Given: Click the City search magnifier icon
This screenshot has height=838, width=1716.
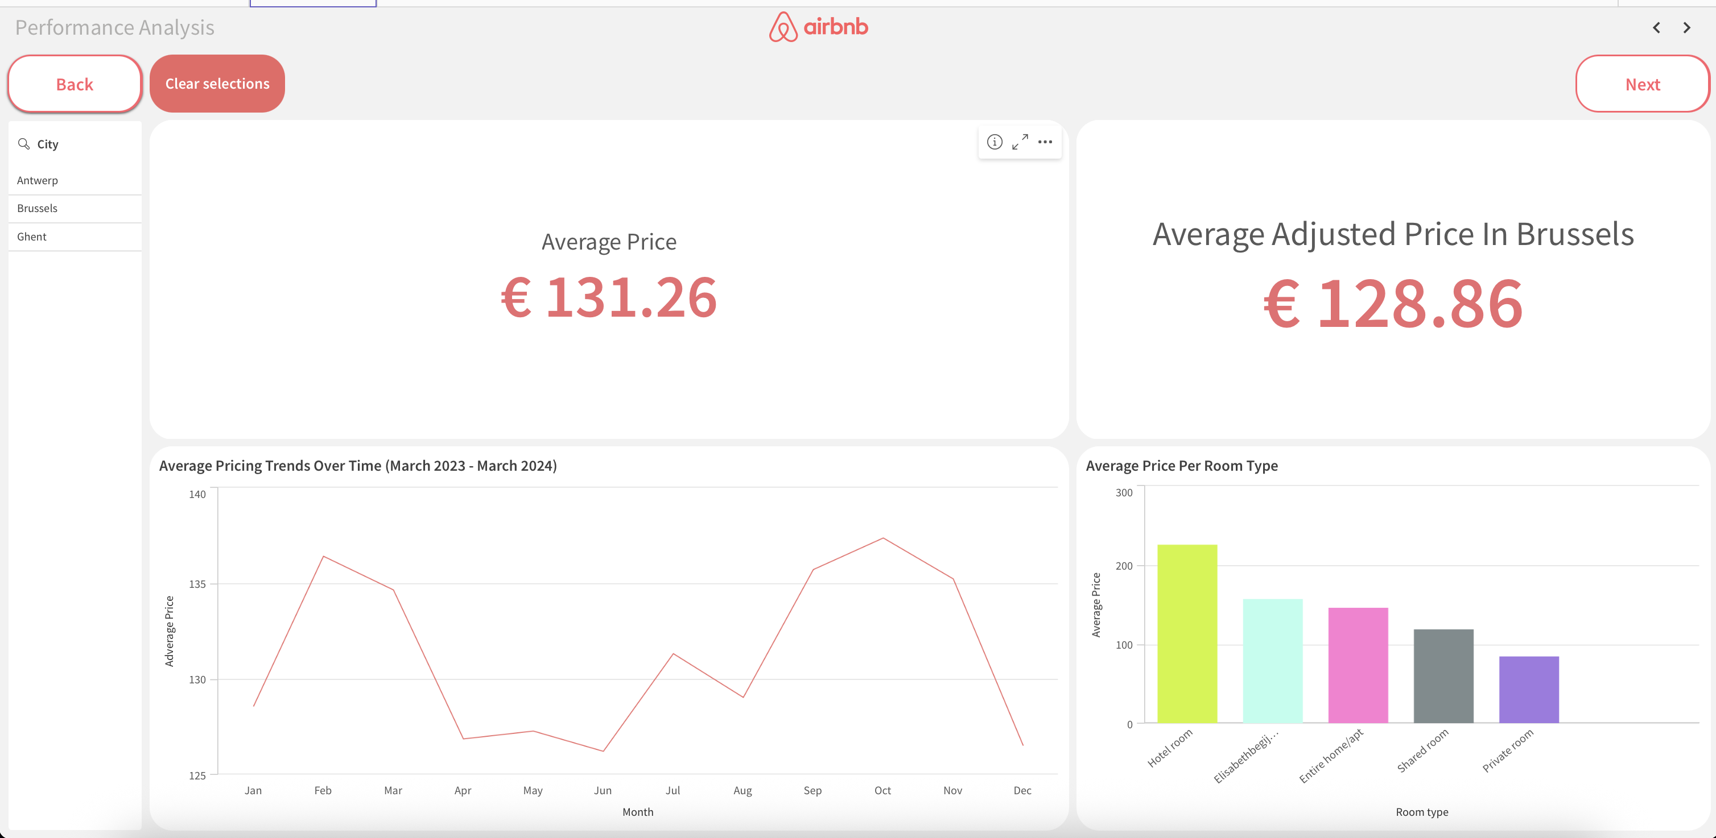Looking at the screenshot, I should tap(24, 144).
